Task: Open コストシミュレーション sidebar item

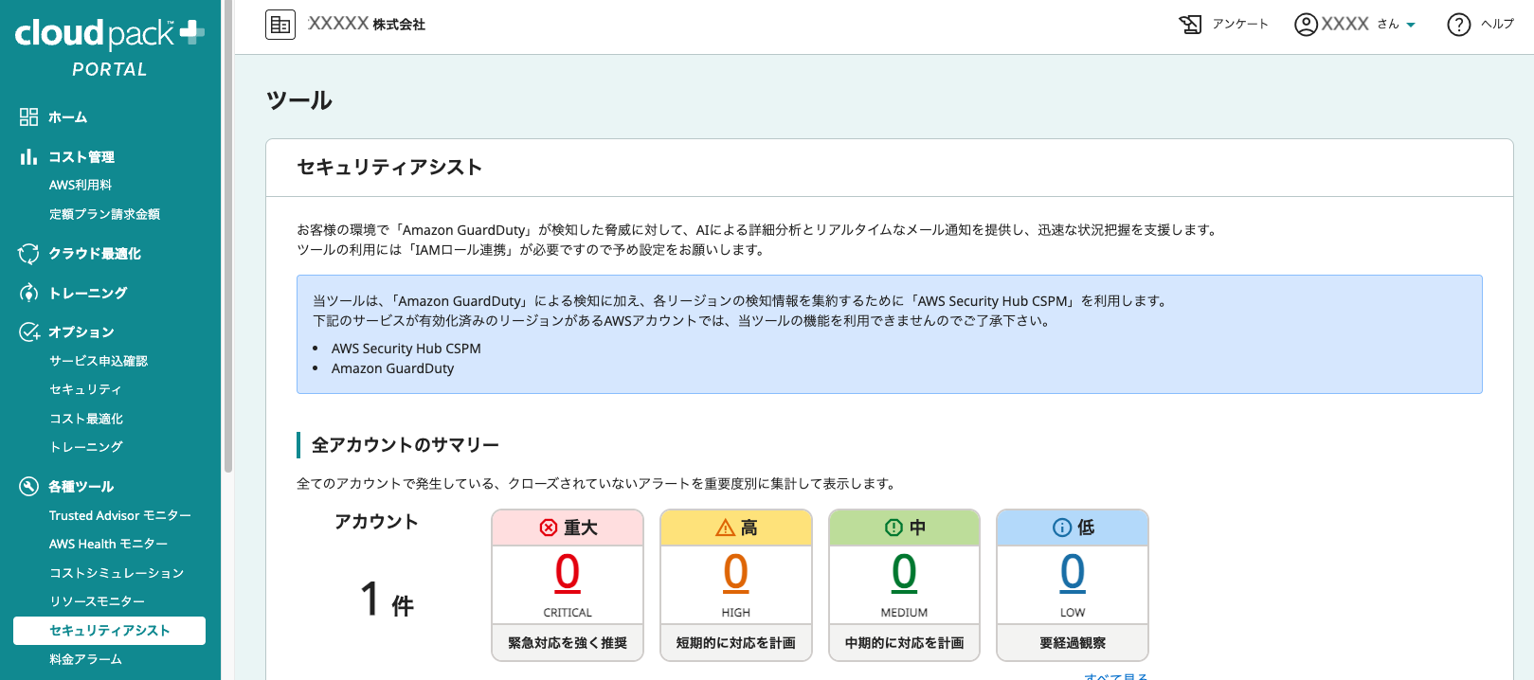Action: (x=117, y=573)
